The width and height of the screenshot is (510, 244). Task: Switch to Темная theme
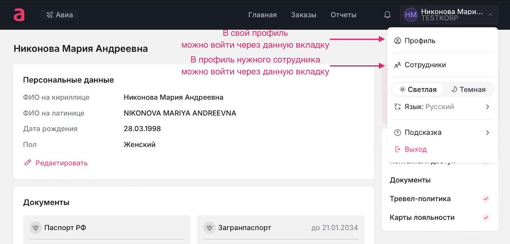(468, 90)
